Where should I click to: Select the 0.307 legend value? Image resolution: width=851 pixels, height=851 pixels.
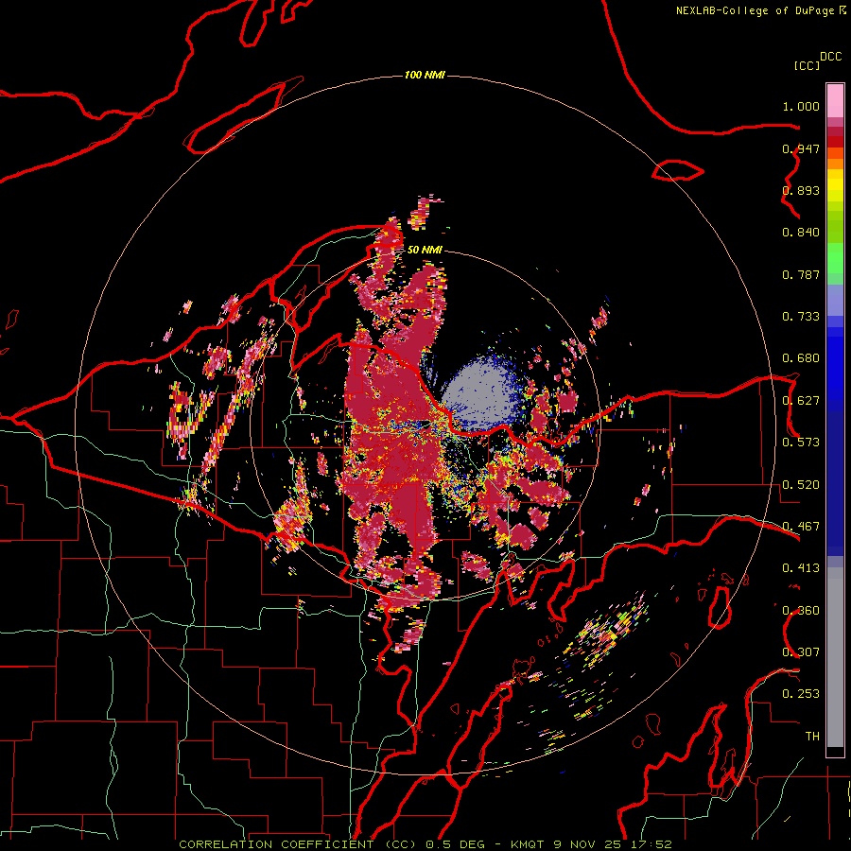(x=801, y=651)
